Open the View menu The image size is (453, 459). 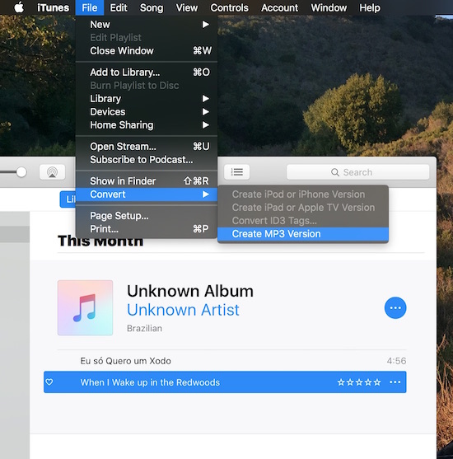pyautogui.click(x=187, y=7)
